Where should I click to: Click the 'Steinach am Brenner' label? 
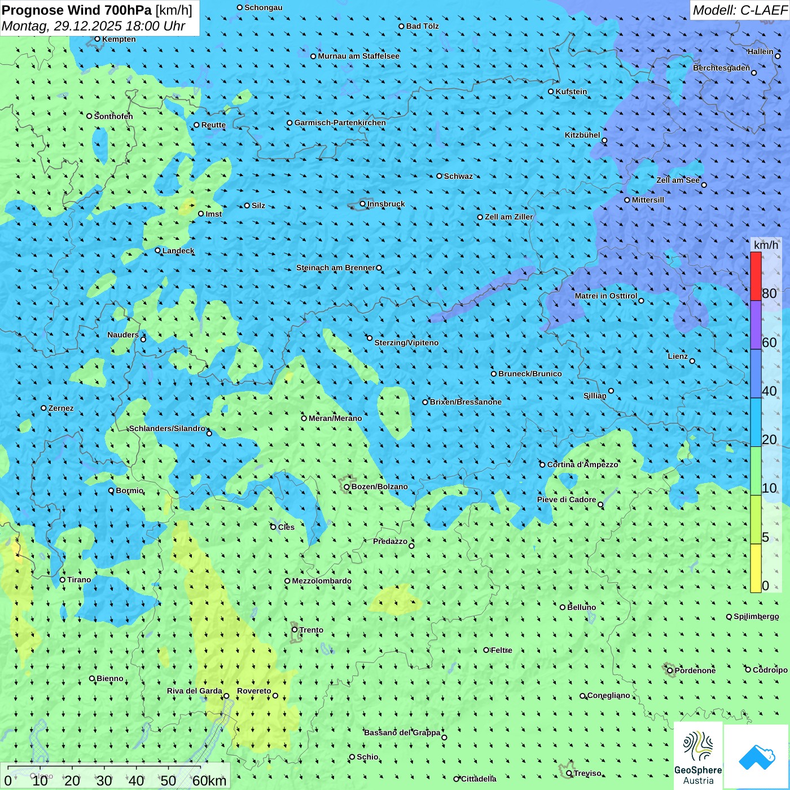[336, 267]
